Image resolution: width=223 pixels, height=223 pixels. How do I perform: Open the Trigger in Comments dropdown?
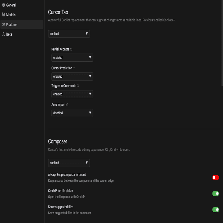[x=72, y=94]
